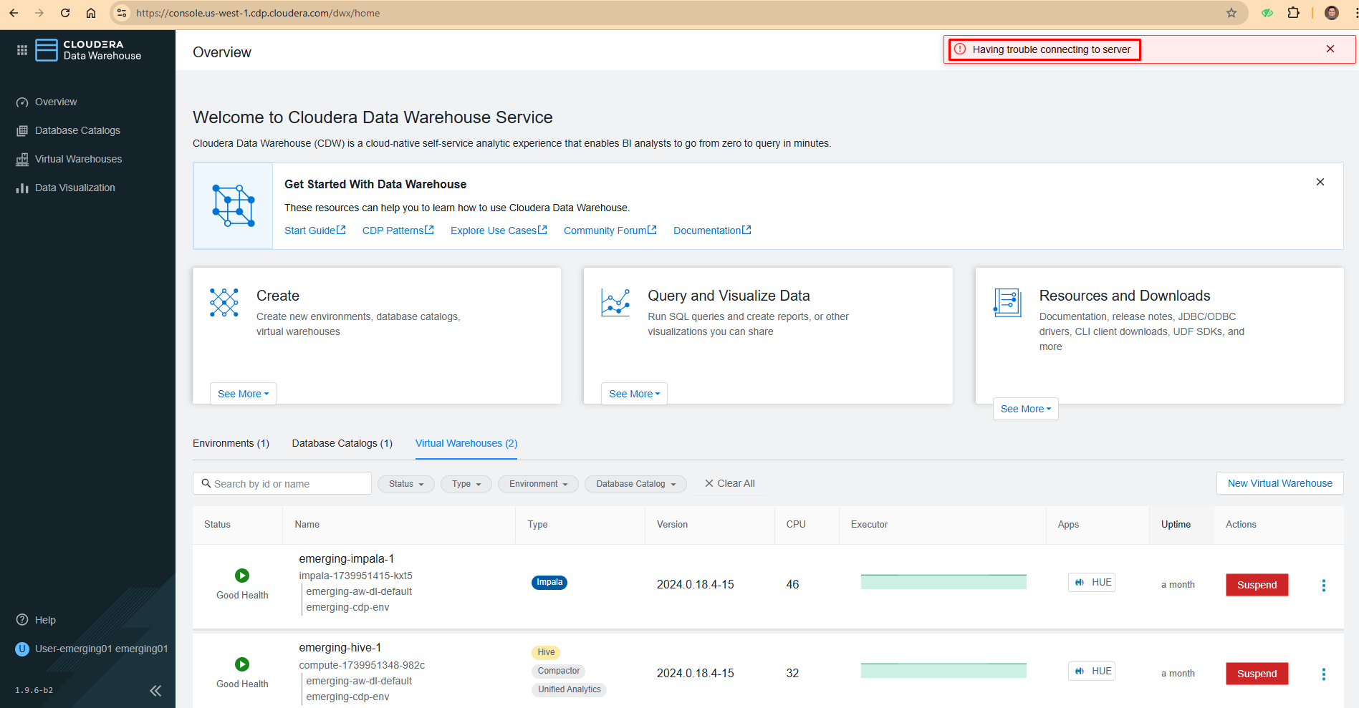Collapse the sidebar with double chevron
Screen dimensions: 1359x708
pos(155,691)
